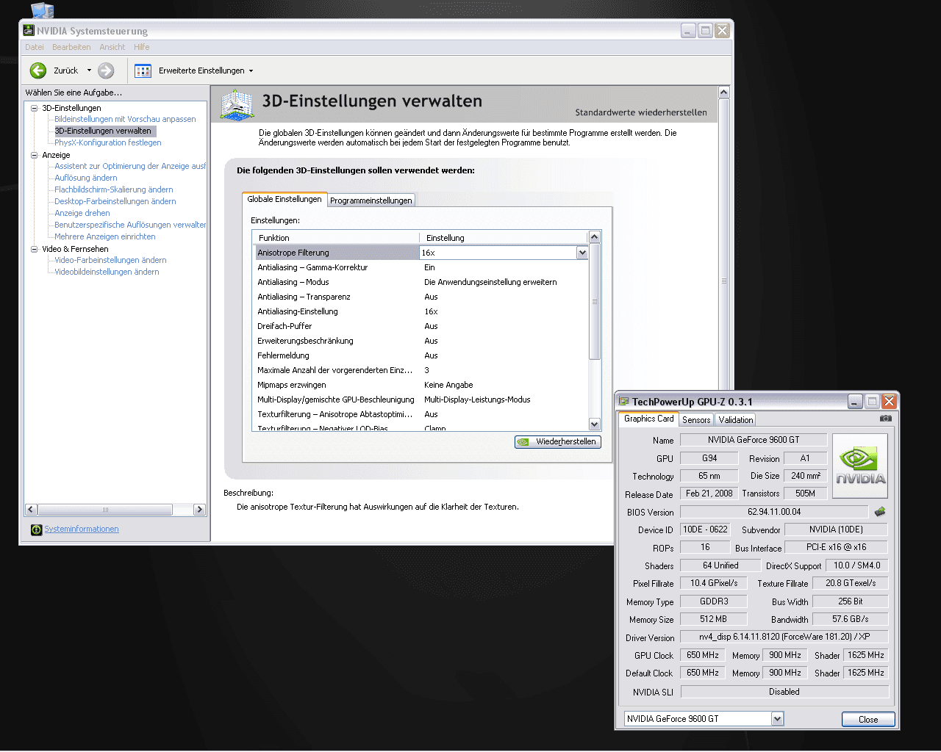Open the GPU-Z graphics card selector dropdown

tap(778, 719)
